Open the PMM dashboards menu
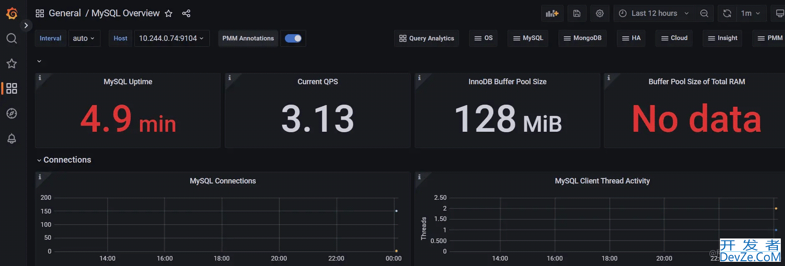785x266 pixels. pos(770,38)
